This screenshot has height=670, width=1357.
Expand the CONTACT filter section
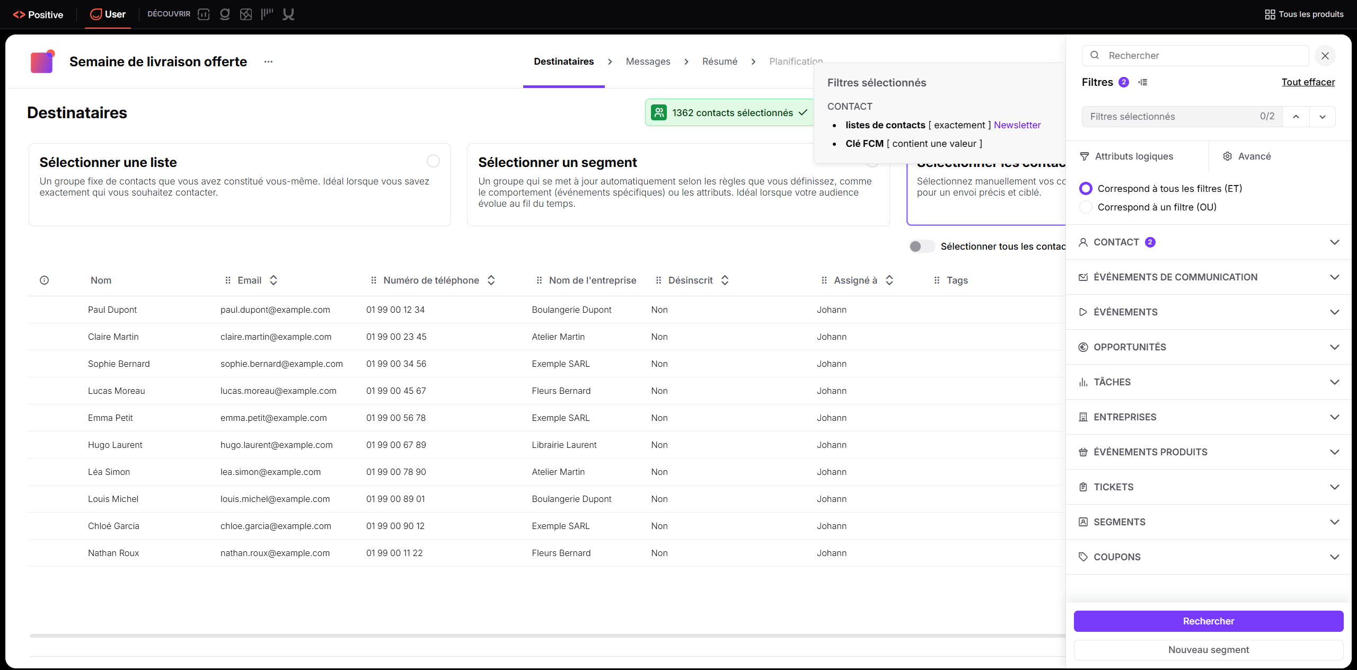click(1209, 242)
